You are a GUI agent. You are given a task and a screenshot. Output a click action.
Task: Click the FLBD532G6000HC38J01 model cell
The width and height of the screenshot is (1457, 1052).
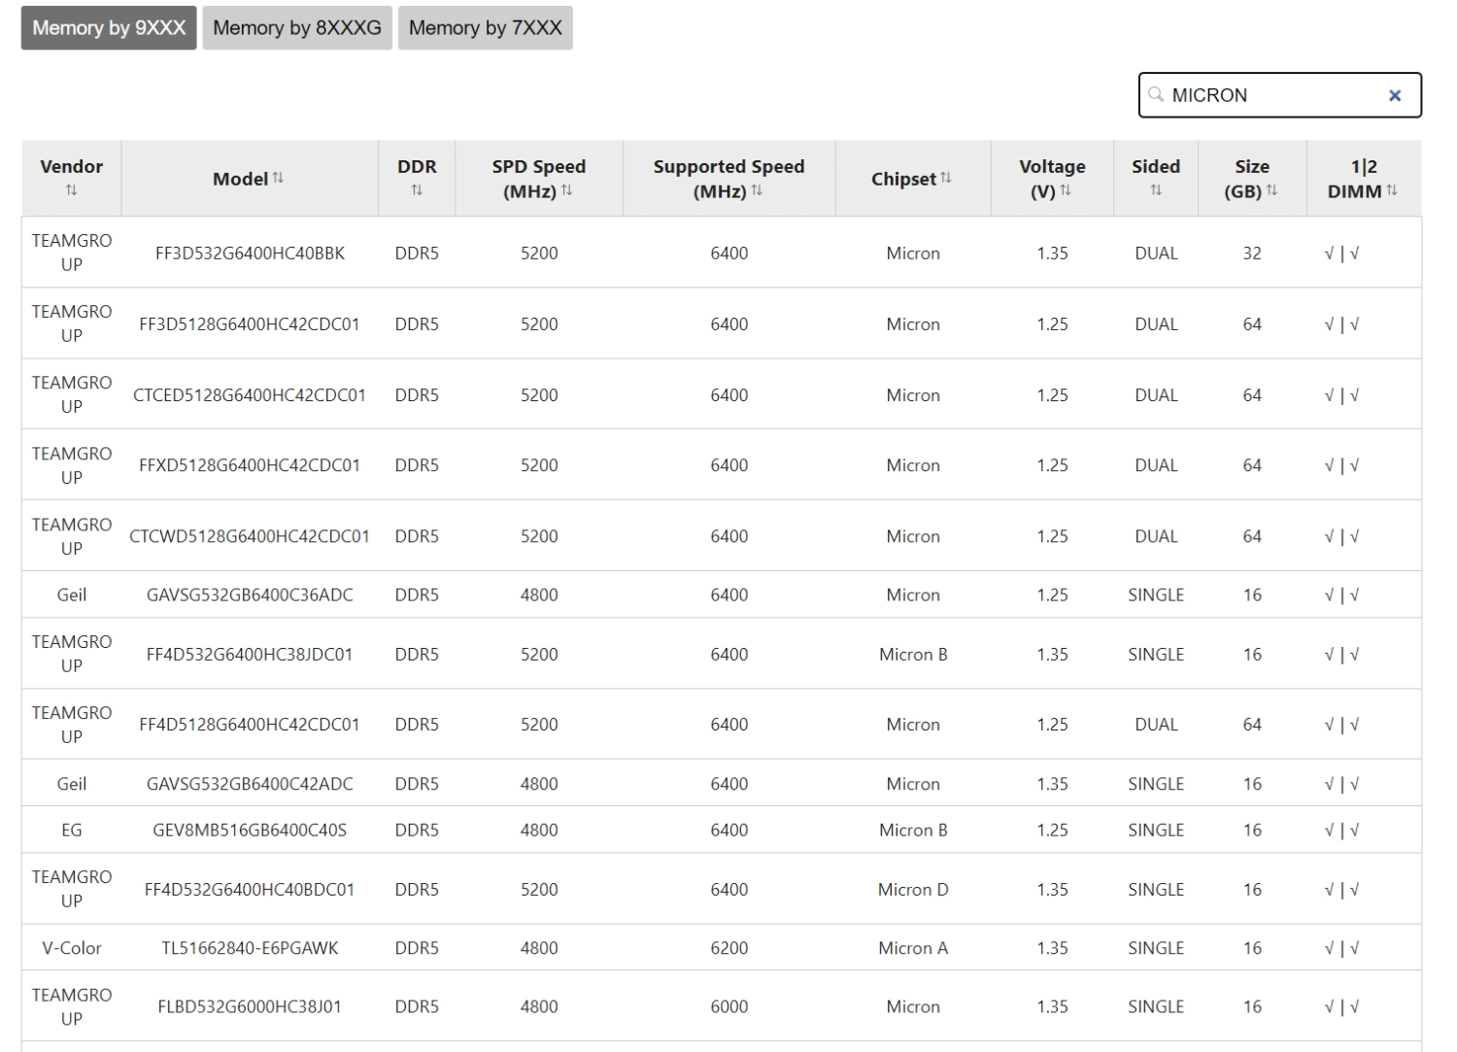click(x=250, y=1007)
